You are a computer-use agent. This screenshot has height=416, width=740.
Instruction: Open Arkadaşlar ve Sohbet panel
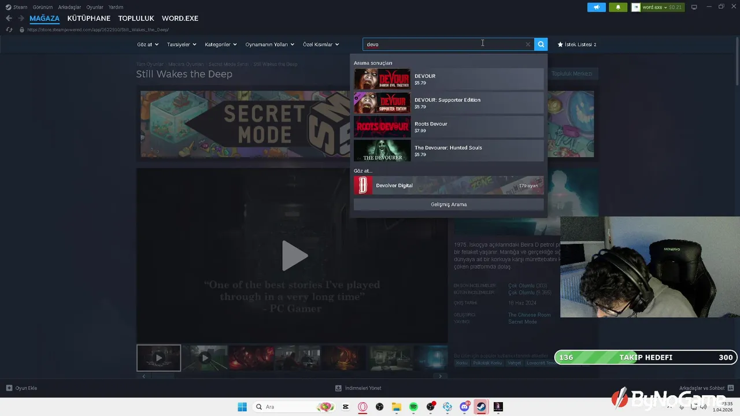pyautogui.click(x=706, y=388)
